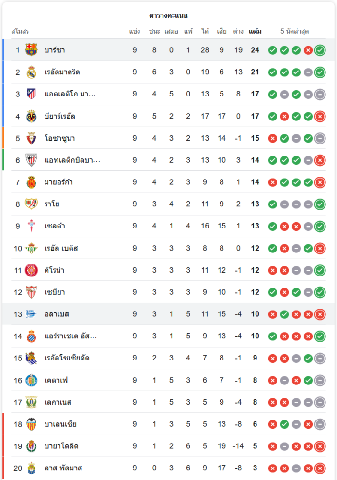Click Barcelona's most recent circled win icon

point(320,50)
